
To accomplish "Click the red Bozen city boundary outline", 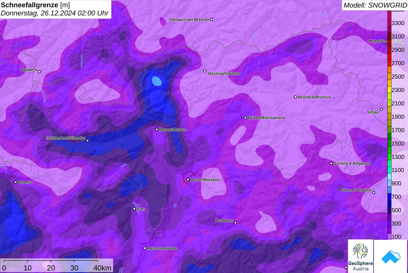I will pyautogui.click(x=188, y=177).
